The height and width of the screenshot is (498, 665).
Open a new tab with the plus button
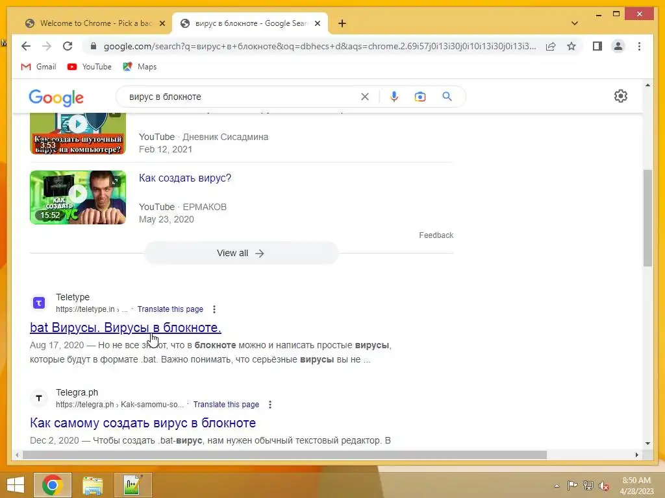342,23
